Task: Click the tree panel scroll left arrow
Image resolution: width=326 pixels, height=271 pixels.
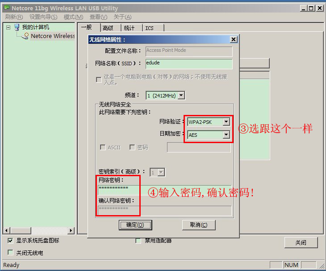Action: [x=7, y=230]
